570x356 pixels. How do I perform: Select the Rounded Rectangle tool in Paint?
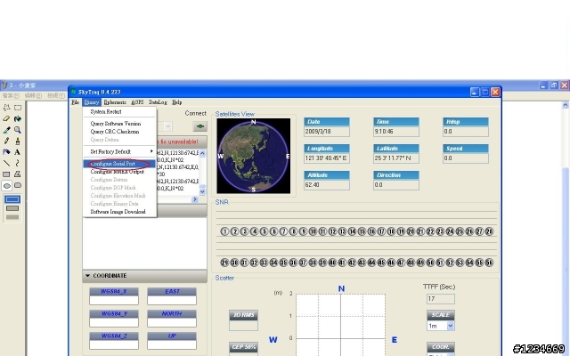18,186
